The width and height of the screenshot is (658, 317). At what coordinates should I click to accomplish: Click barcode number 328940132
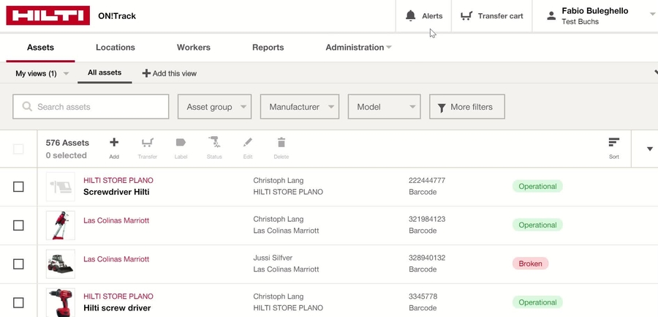click(427, 258)
